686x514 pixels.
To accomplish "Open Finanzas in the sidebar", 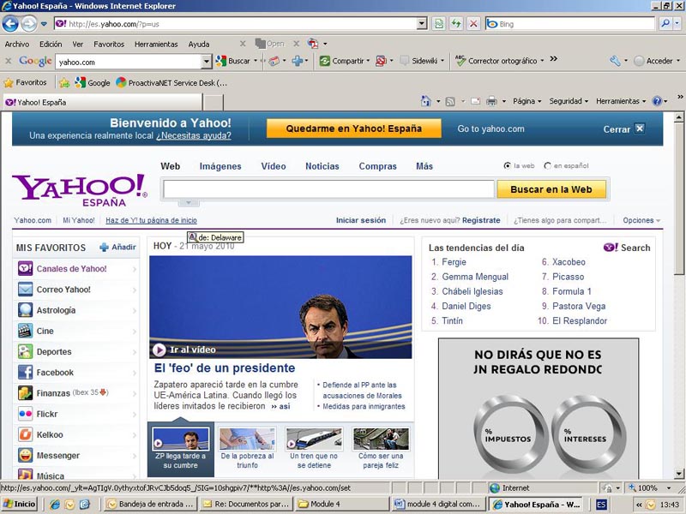I will (x=53, y=393).
